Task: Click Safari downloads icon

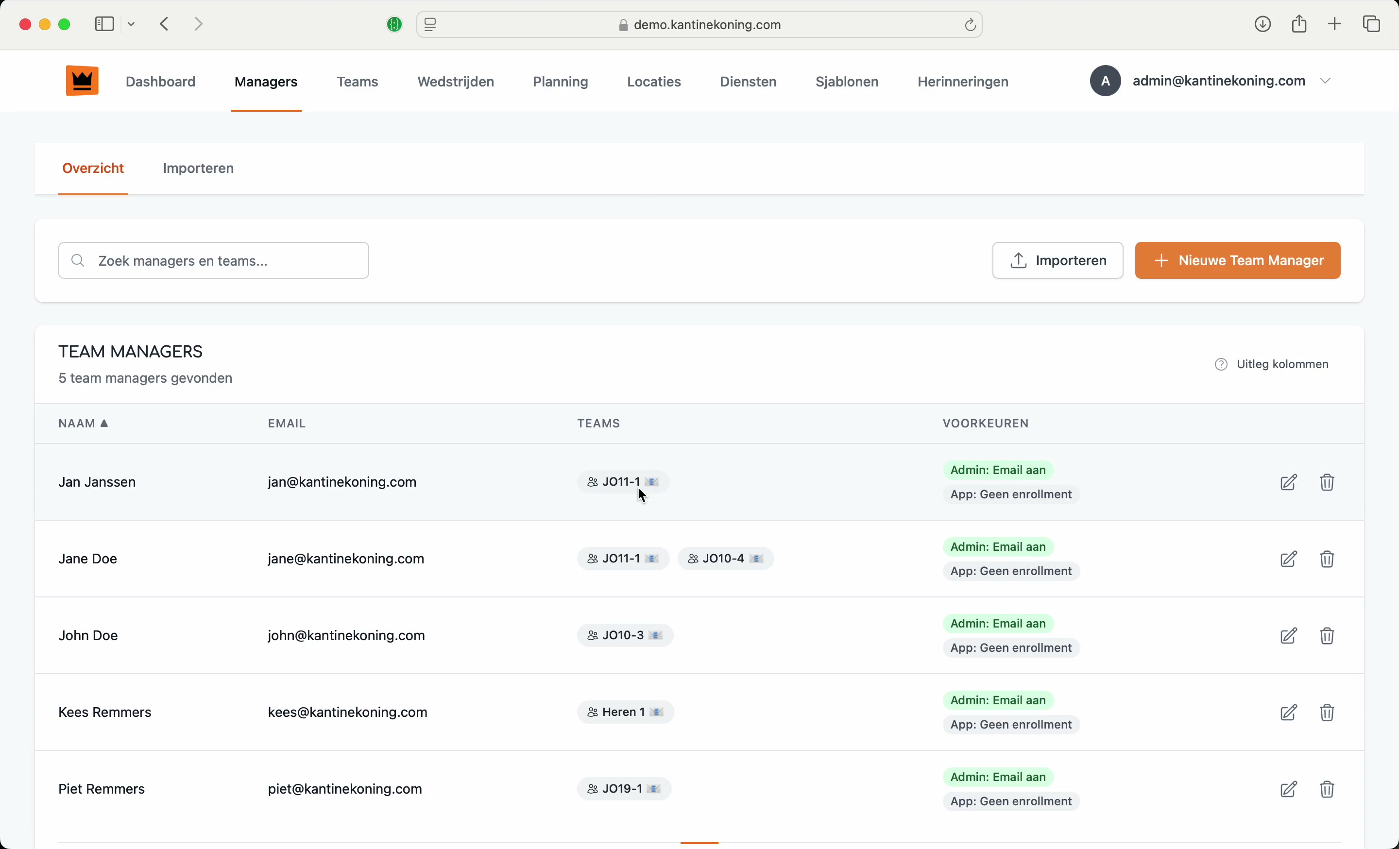Action: (x=1262, y=24)
